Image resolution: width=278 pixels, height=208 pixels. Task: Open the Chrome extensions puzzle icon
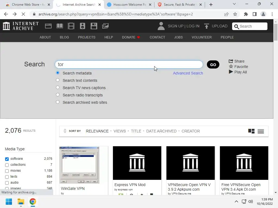(x=246, y=14)
